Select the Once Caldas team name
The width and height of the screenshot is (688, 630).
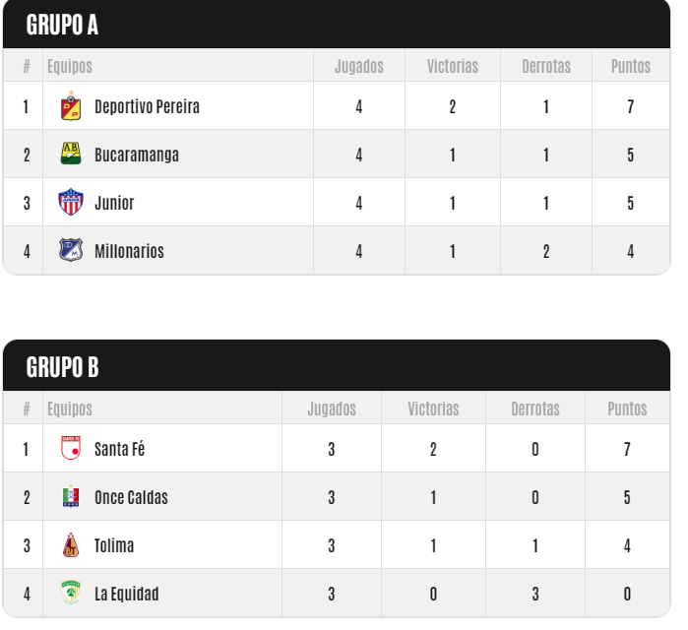click(131, 497)
